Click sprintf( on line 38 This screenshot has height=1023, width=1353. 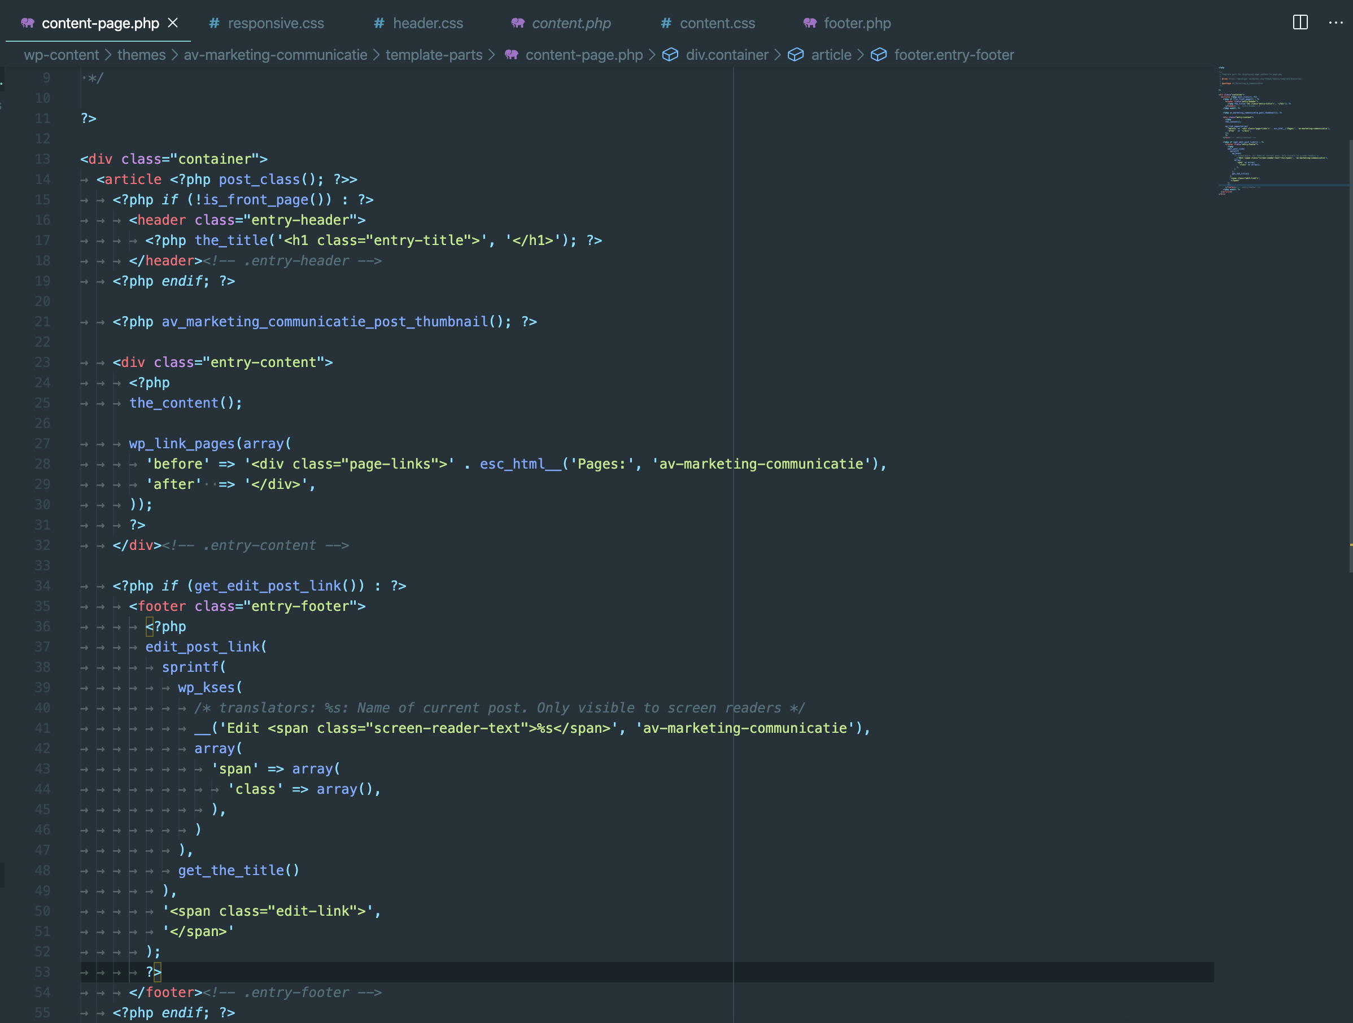194,667
